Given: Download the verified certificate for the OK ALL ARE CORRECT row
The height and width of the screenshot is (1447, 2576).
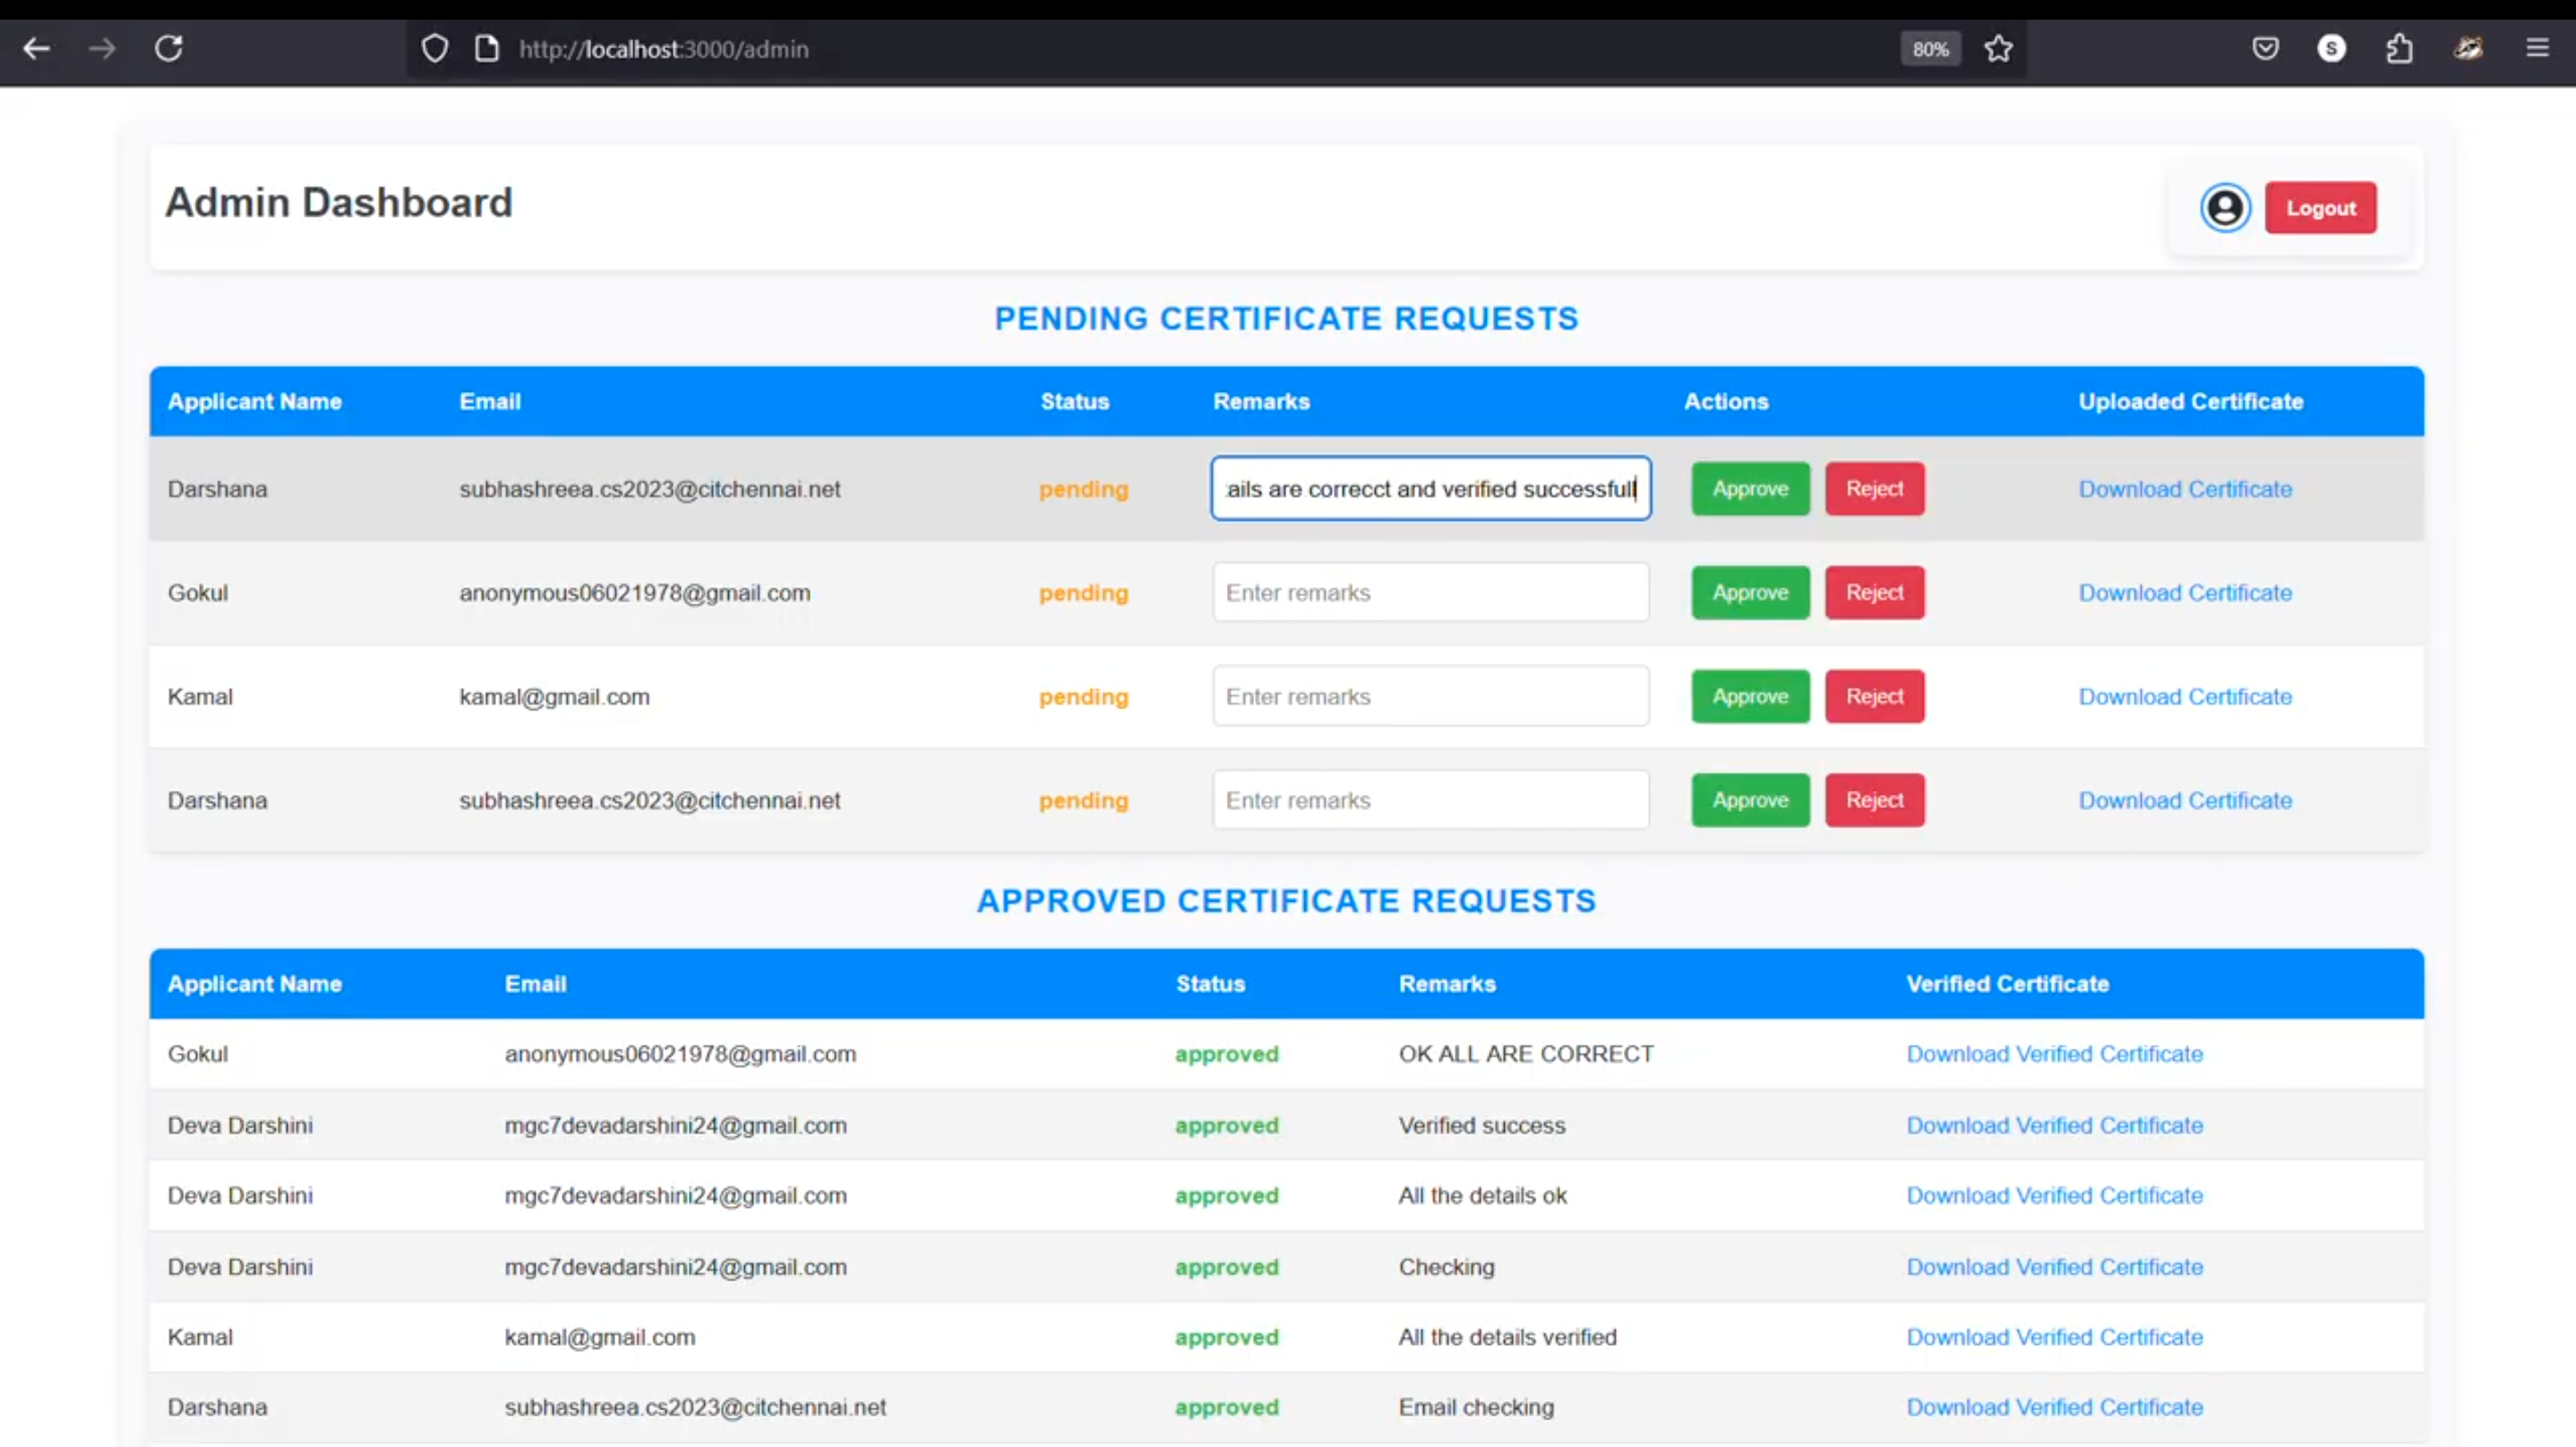Looking at the screenshot, I should click(x=2053, y=1053).
